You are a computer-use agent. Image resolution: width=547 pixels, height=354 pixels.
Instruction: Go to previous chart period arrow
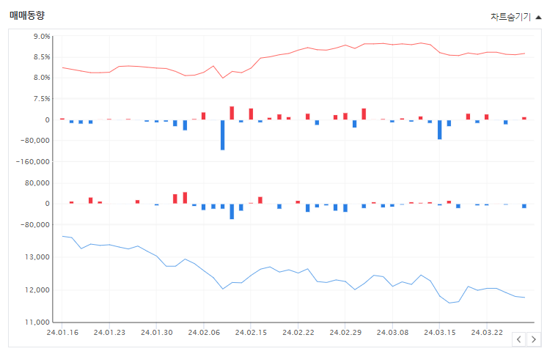click(x=518, y=339)
